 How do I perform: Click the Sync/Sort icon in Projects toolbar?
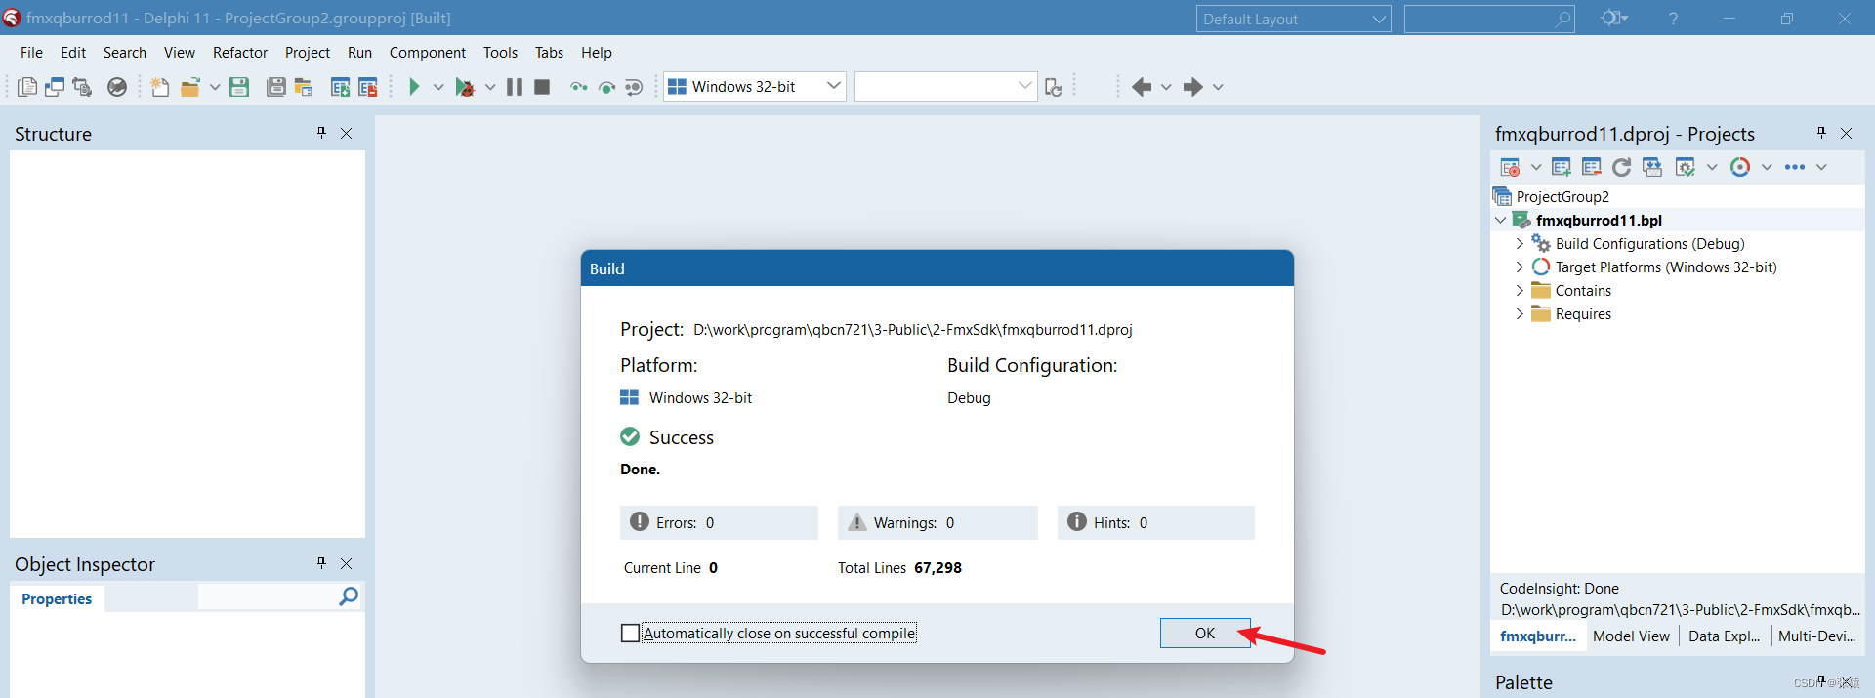(1652, 167)
